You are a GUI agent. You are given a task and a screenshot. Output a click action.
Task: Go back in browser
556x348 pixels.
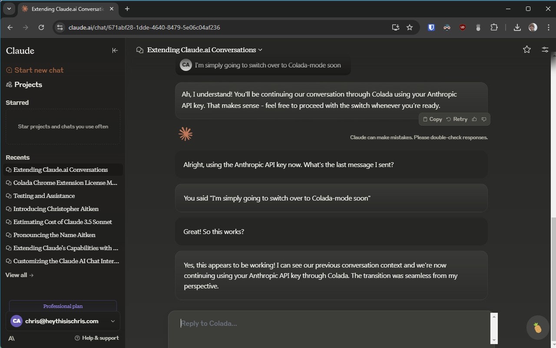(x=10, y=27)
